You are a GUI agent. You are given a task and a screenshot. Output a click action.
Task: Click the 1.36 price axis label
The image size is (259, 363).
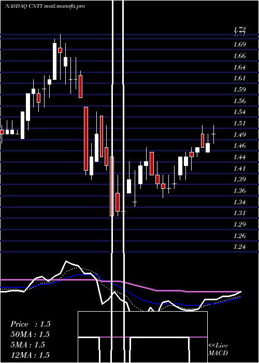(239, 190)
